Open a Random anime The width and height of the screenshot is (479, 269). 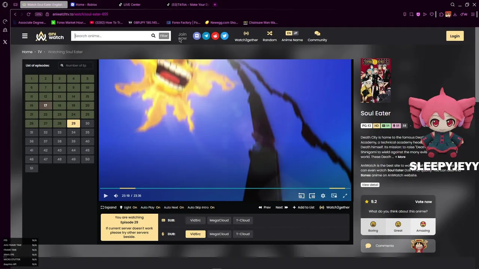coord(269,36)
